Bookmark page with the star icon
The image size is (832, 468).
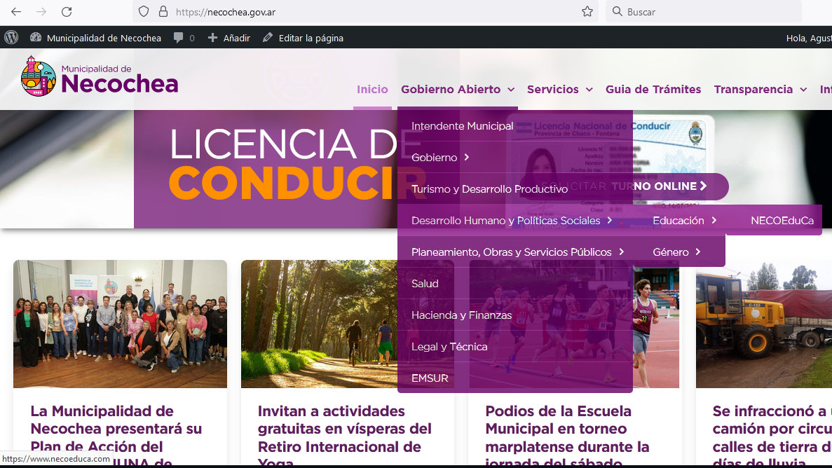click(x=587, y=12)
